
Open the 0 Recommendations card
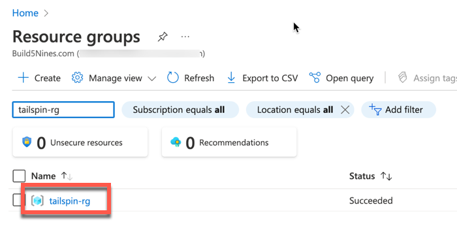[x=229, y=142]
